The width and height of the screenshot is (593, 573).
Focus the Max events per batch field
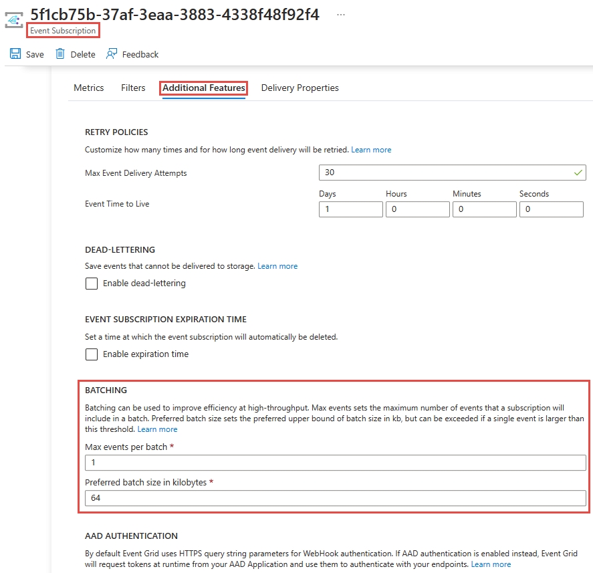point(336,463)
